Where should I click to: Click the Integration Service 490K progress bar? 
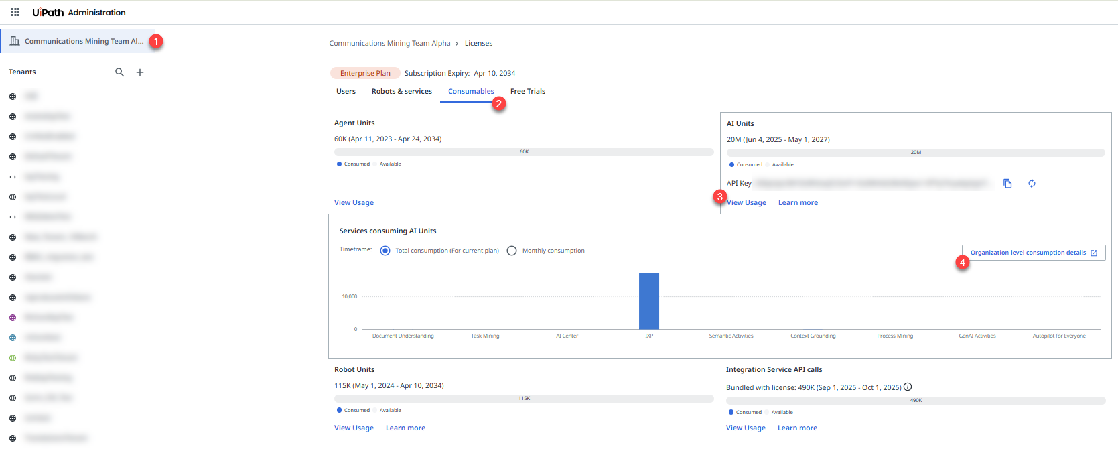point(916,401)
